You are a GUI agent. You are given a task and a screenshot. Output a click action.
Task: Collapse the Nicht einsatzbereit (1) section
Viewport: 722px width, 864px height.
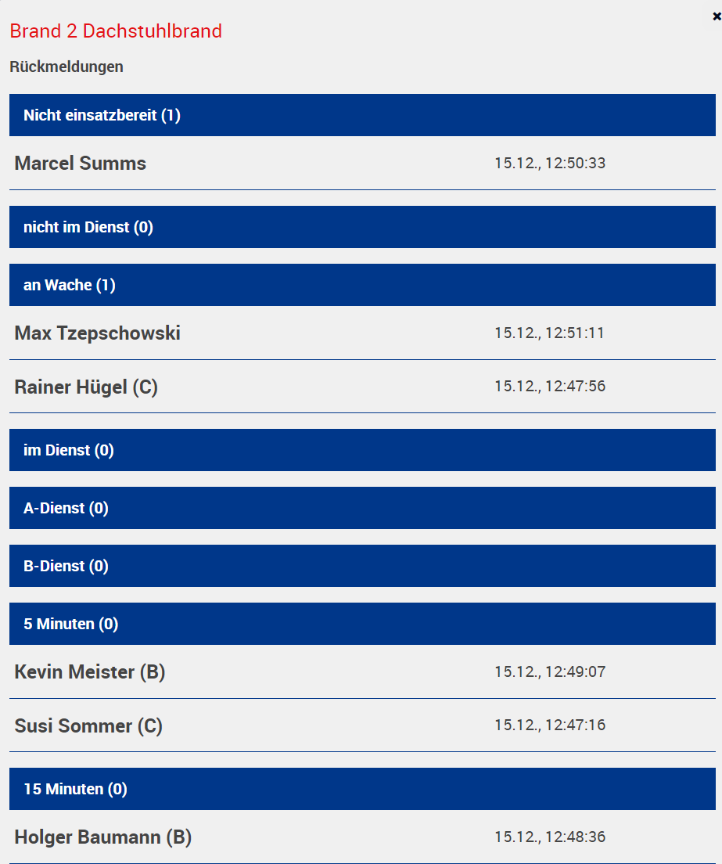[362, 116]
